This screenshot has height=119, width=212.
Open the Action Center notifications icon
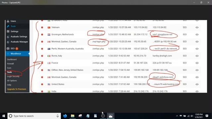pyautogui.click(x=207, y=116)
